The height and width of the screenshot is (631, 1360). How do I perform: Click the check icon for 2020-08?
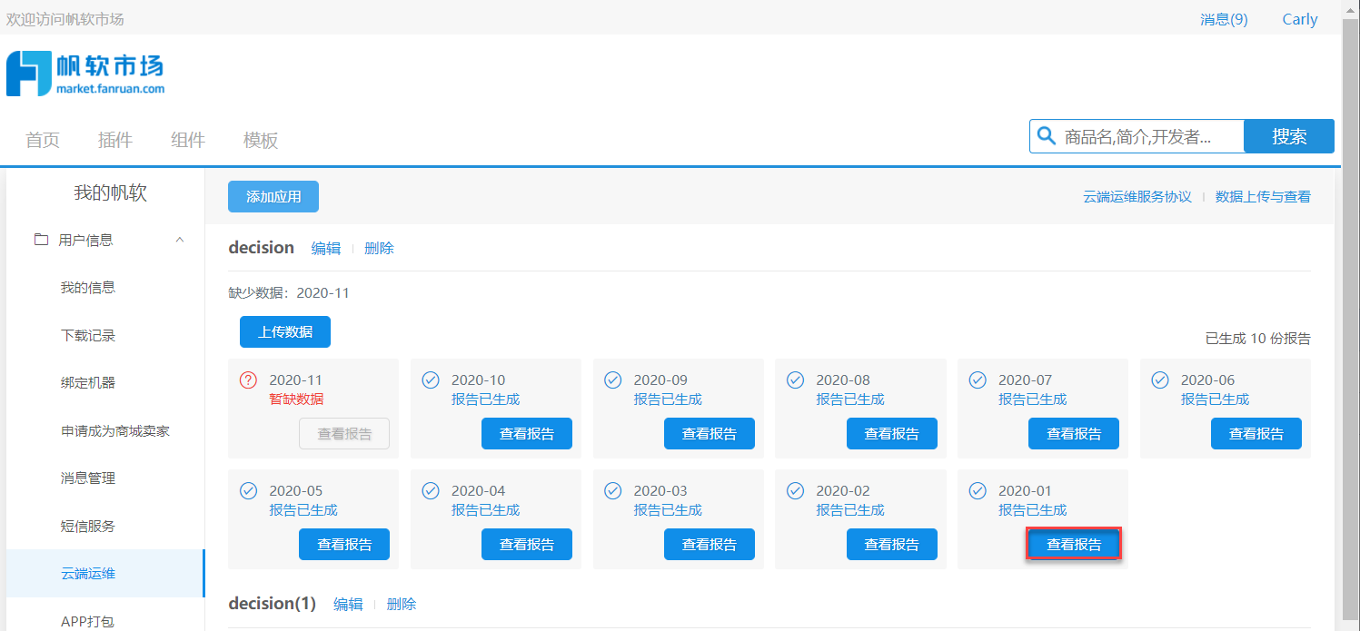click(x=796, y=380)
